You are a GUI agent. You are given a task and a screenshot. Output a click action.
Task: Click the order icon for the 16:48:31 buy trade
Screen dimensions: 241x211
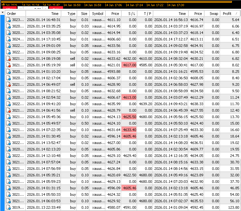pyautogui.click(x=8, y=20)
